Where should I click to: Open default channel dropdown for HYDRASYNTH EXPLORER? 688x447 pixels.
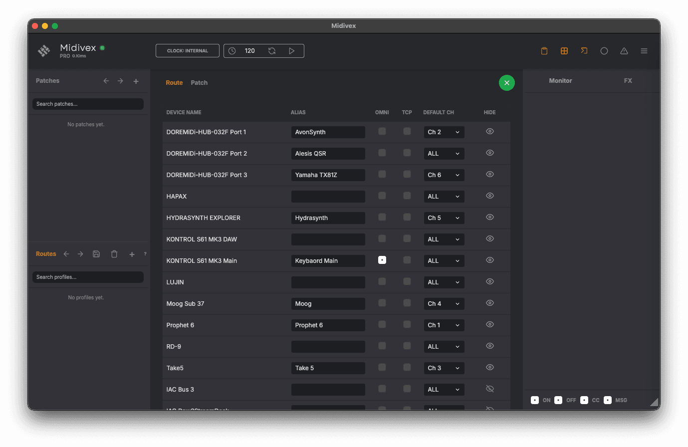point(444,218)
